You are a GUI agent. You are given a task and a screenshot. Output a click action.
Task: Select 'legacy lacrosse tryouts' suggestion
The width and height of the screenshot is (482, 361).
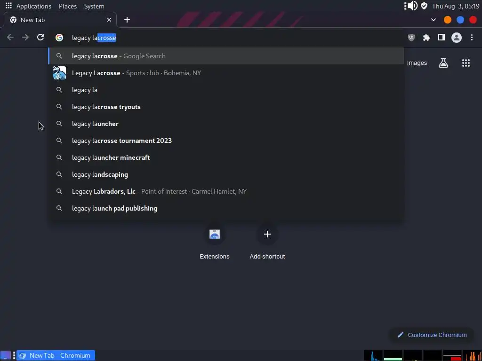[226, 107]
